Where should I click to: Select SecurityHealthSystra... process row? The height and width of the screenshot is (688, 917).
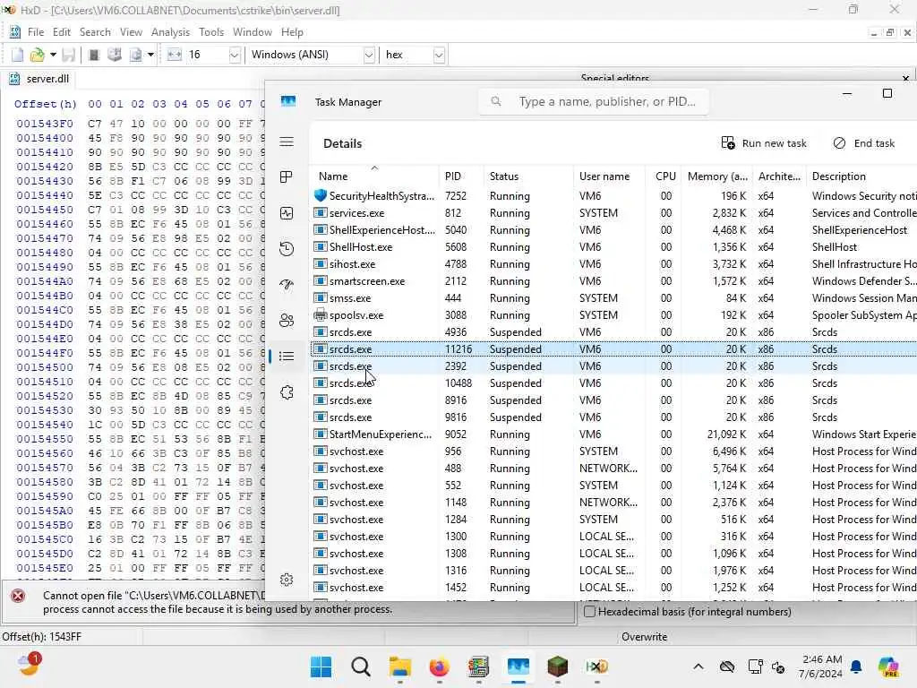click(613, 196)
